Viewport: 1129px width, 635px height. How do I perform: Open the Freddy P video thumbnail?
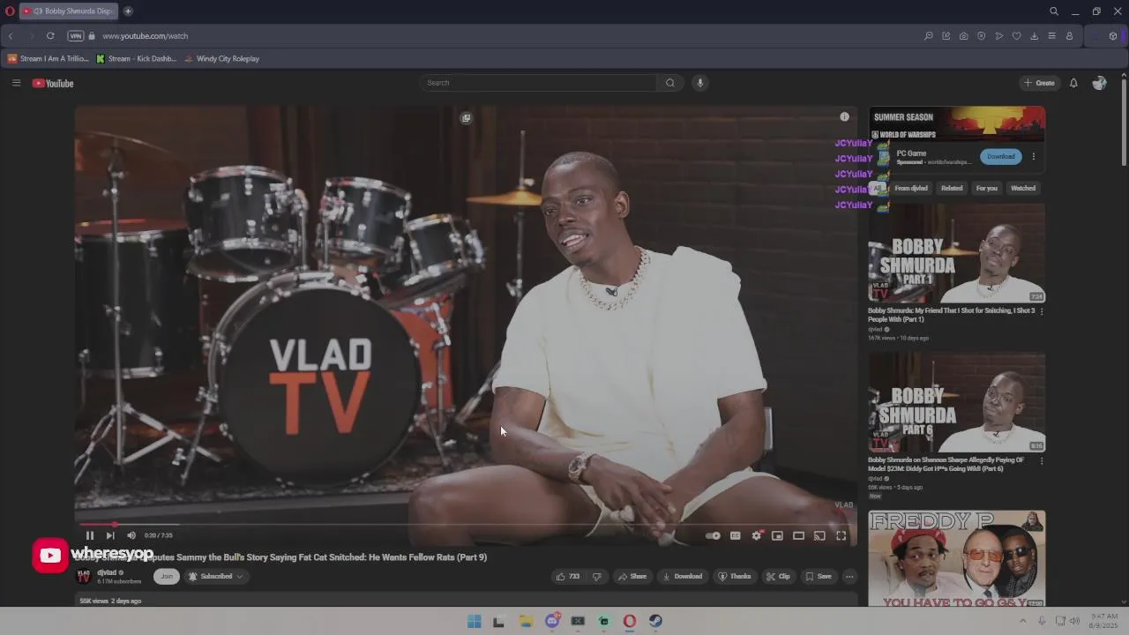click(x=957, y=558)
